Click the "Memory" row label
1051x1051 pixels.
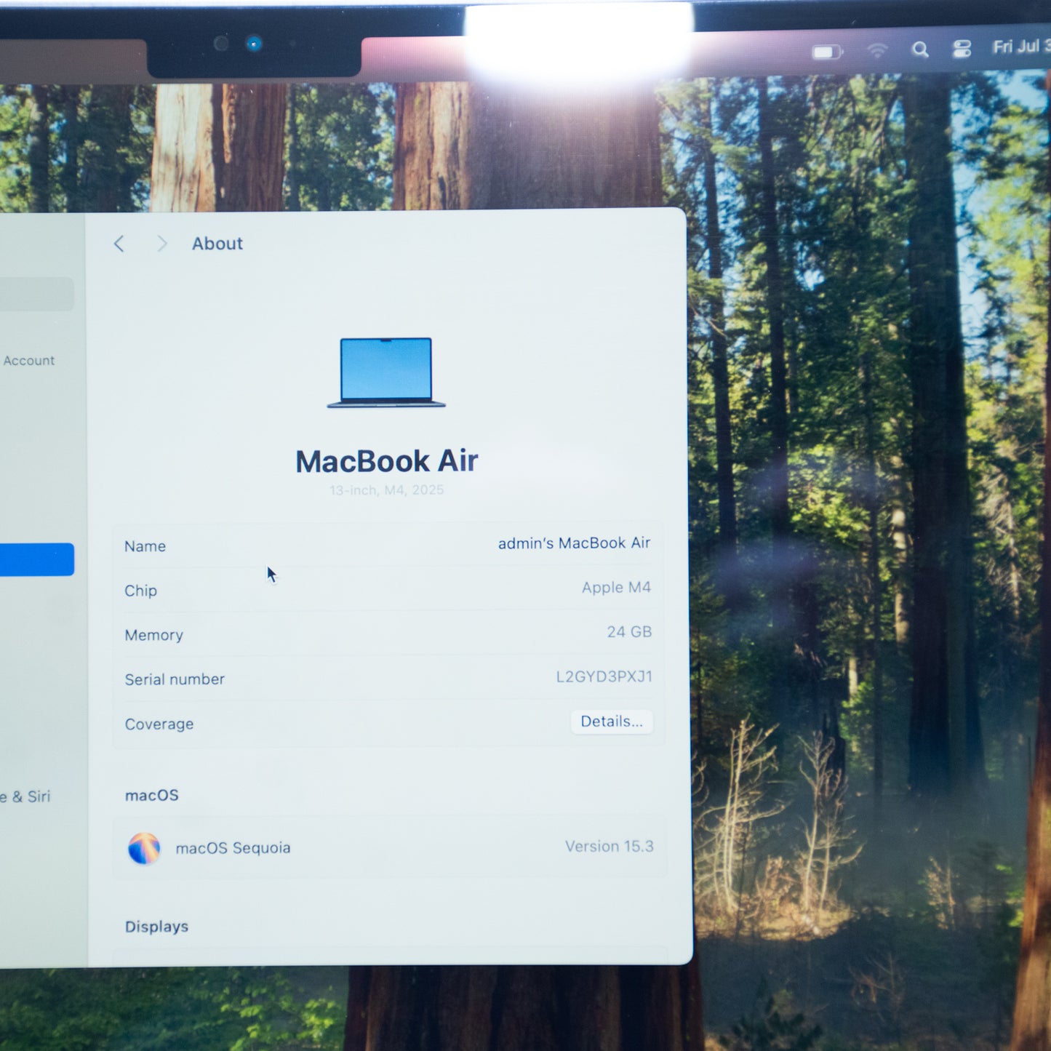[153, 635]
